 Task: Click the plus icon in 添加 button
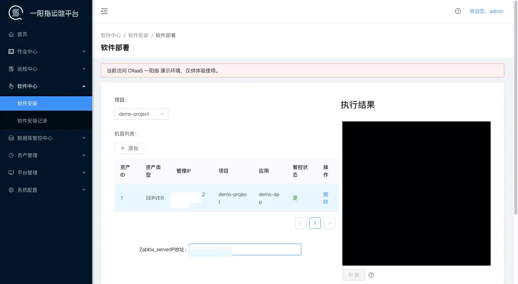(x=123, y=148)
